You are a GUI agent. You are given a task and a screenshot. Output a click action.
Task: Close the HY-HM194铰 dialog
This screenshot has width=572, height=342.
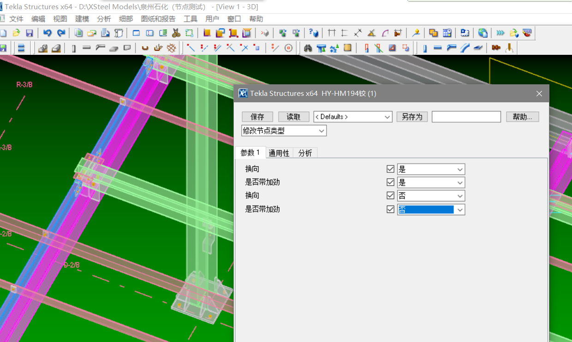[x=539, y=94]
